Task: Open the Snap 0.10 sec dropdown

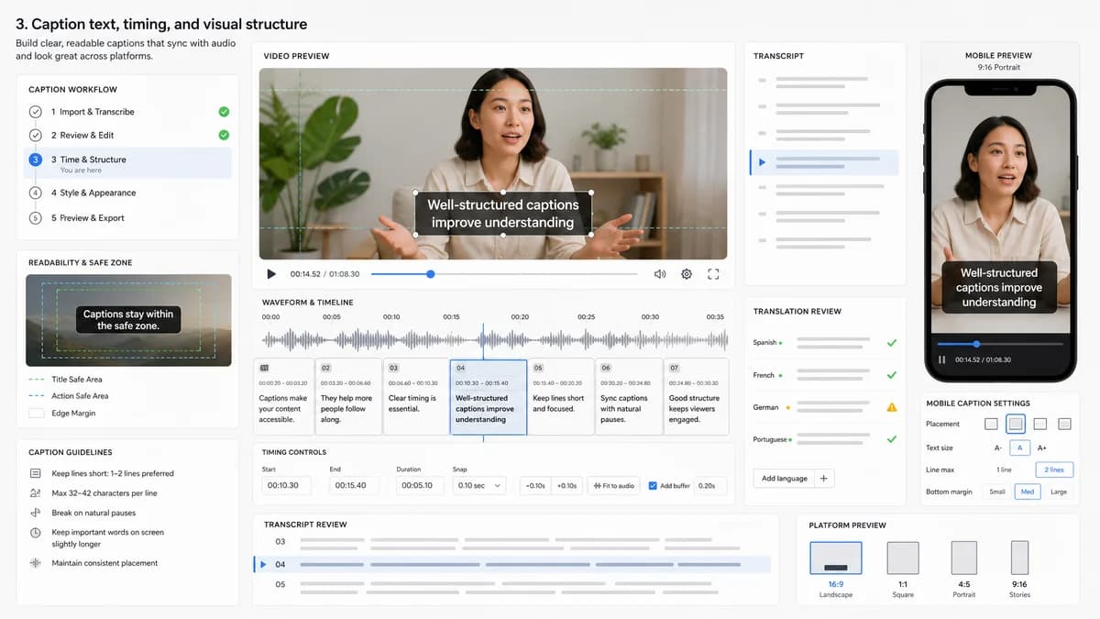Action: click(x=478, y=485)
